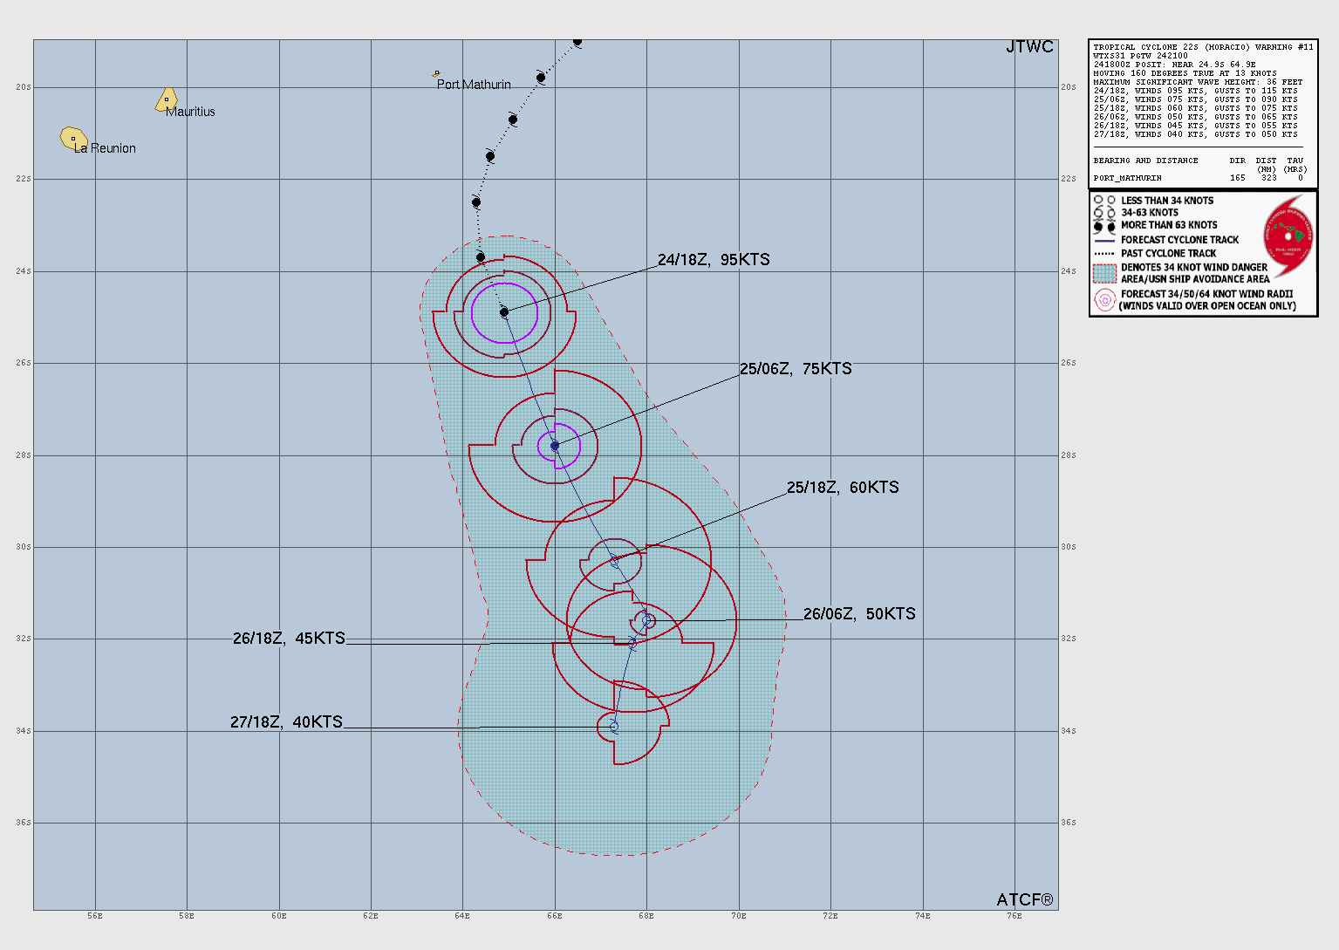This screenshot has height=950, width=1339.
Task: Click the 'More than 63 knots' legend symbol
Action: 1104,225
